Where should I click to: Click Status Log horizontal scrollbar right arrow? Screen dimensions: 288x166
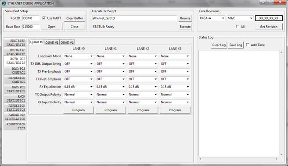277,159
